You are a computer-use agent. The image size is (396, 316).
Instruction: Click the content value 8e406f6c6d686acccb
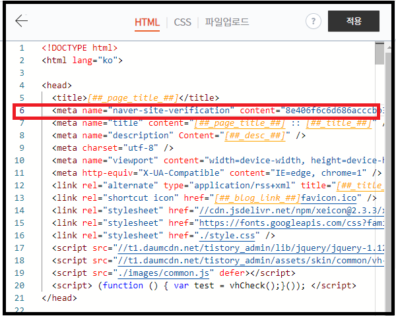(331, 111)
